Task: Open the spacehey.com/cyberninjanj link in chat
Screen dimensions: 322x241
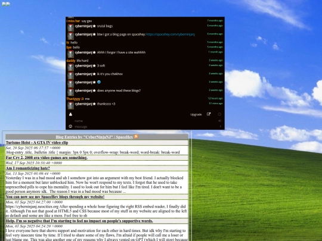Action: tap(171, 35)
